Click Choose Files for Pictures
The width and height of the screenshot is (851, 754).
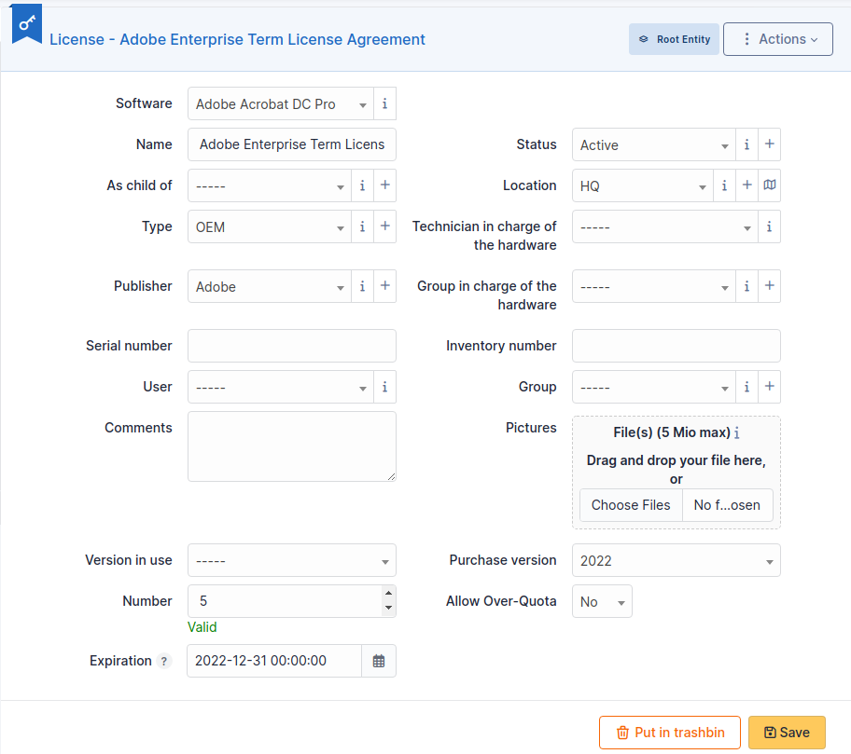[631, 505]
